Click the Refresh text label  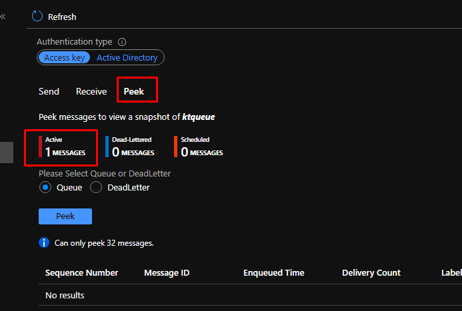(x=62, y=17)
